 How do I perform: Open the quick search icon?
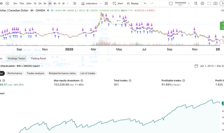click(196, 3)
